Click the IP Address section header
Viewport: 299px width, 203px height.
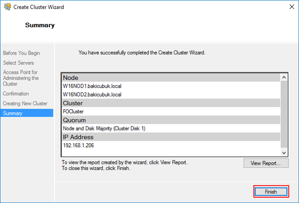(171, 137)
